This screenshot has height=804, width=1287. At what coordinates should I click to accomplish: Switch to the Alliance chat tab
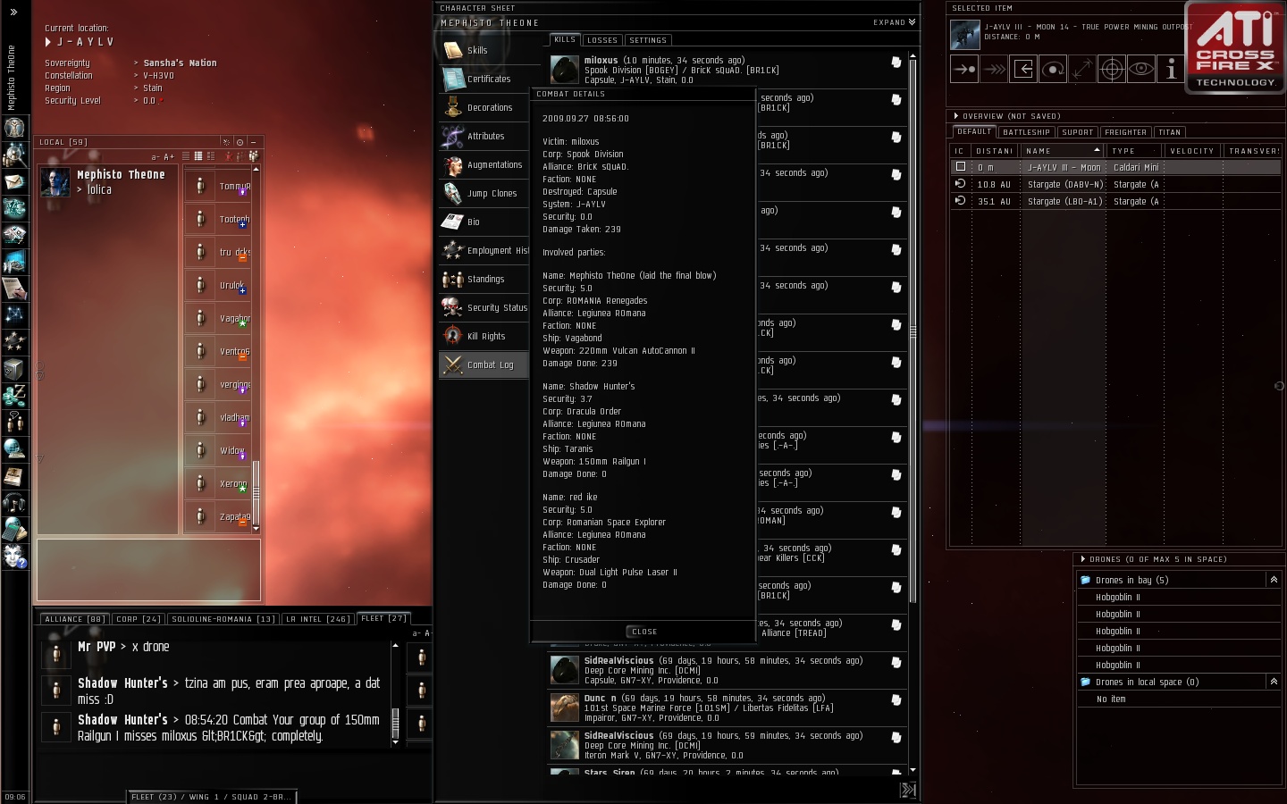click(75, 619)
